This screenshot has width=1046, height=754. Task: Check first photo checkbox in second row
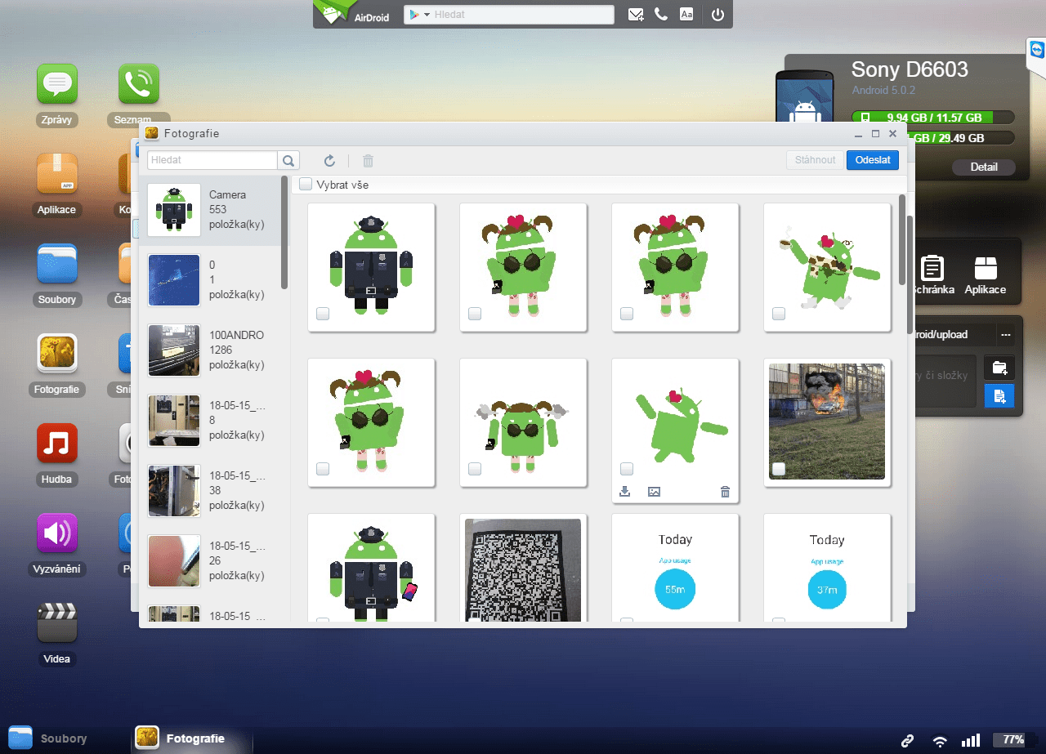[323, 469]
